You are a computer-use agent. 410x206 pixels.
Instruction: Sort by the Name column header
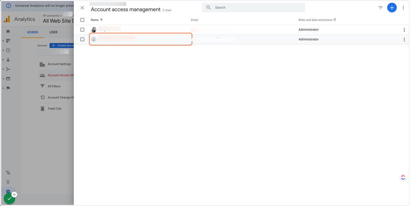pyautogui.click(x=97, y=20)
